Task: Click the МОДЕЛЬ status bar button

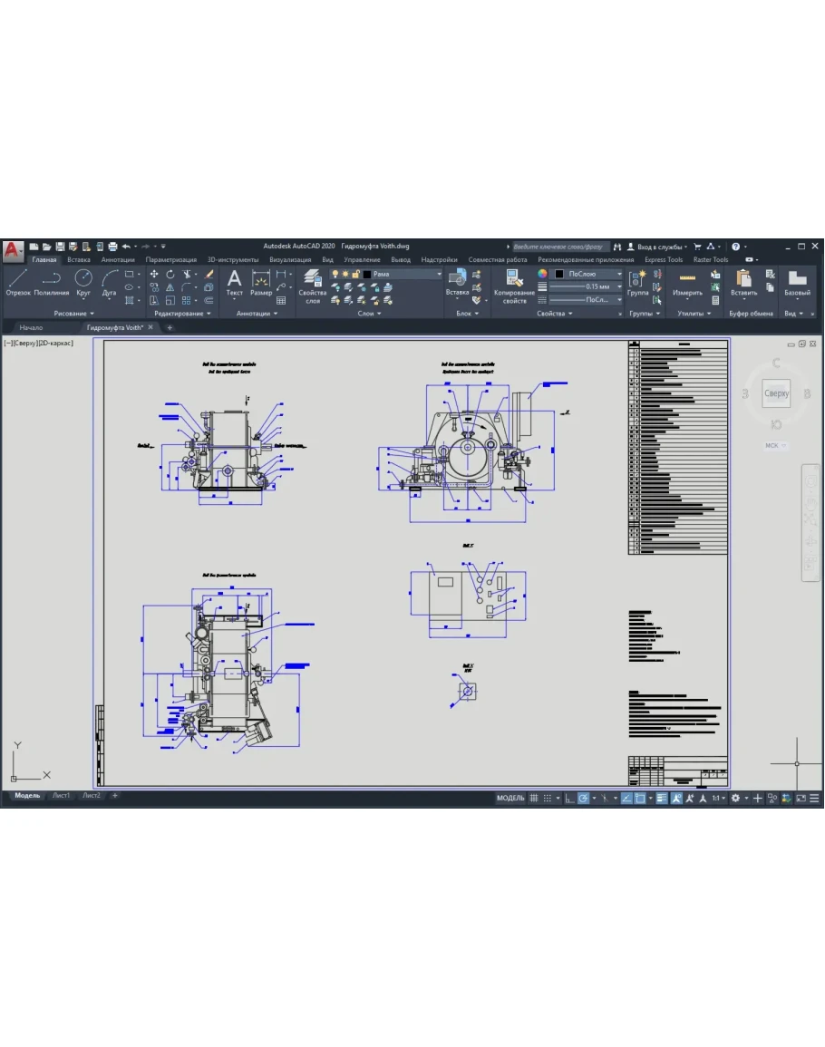Action: coord(510,799)
